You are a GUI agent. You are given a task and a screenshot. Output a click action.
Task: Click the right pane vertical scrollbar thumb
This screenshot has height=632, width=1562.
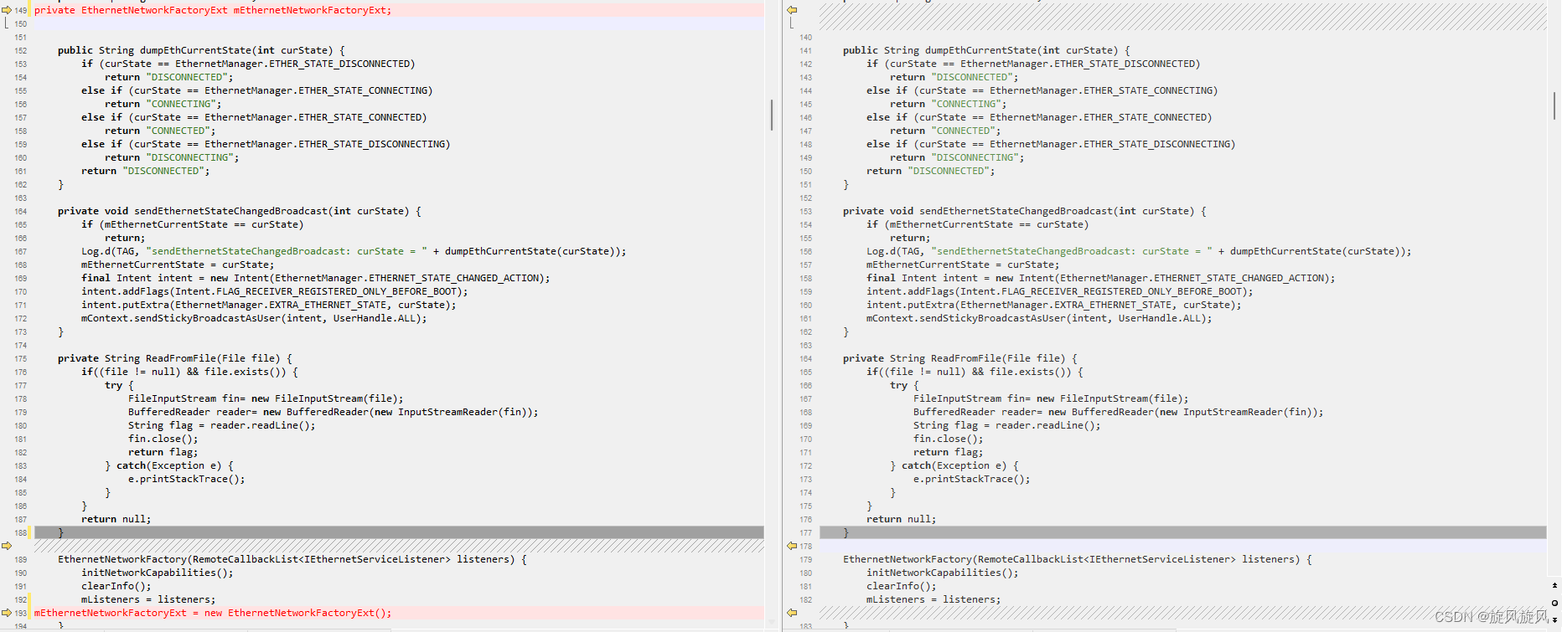pos(1554,105)
